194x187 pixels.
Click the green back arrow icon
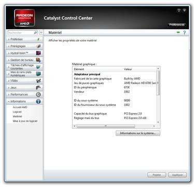click(178, 32)
